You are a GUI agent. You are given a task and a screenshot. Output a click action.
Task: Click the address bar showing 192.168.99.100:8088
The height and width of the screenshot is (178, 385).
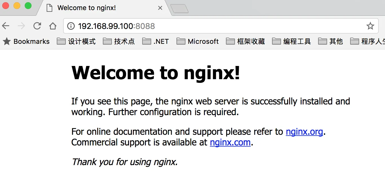(197, 26)
